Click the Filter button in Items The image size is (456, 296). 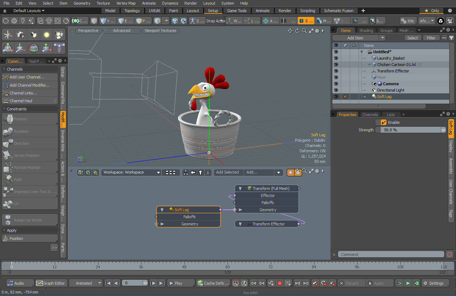pyautogui.click(x=431, y=38)
